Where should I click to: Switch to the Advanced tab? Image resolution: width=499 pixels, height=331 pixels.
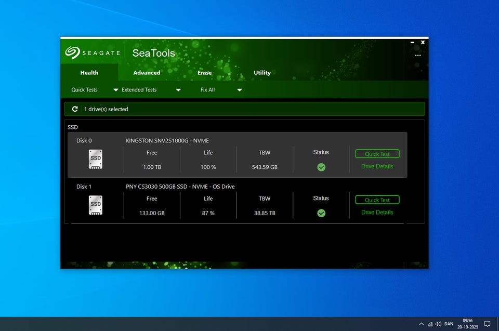(x=147, y=73)
